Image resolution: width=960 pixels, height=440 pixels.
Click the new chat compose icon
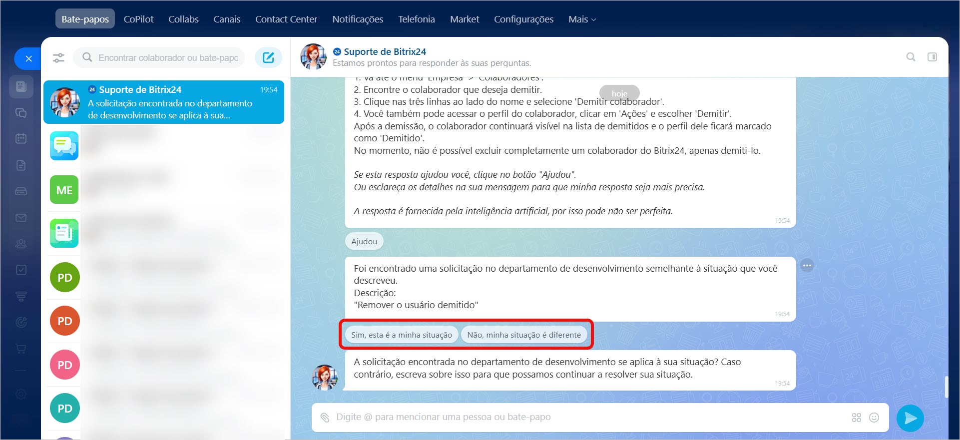click(x=268, y=57)
